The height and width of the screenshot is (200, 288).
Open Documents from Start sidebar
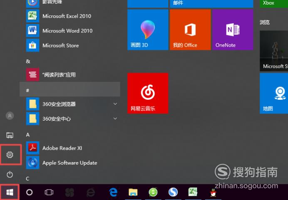[10, 135]
